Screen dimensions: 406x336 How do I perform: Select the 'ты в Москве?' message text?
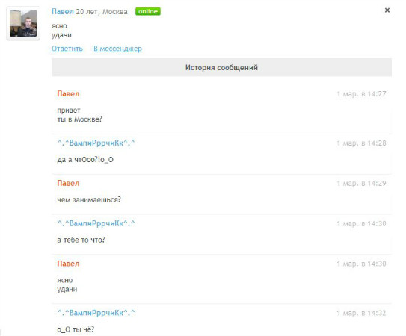79,119
